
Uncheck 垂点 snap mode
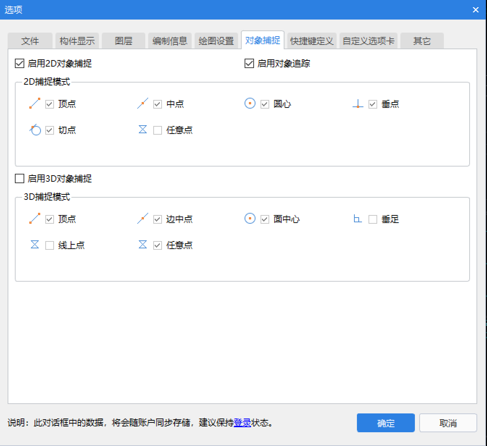(373, 104)
